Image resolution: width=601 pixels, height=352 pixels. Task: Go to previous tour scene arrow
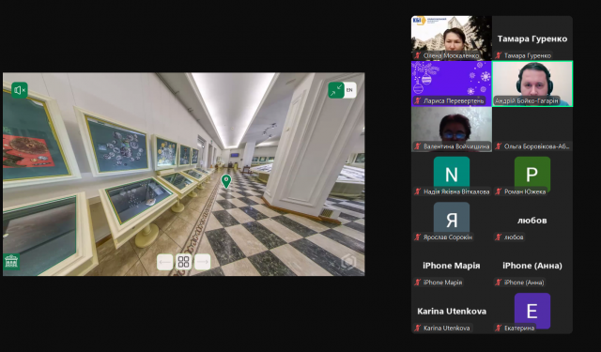[165, 262]
